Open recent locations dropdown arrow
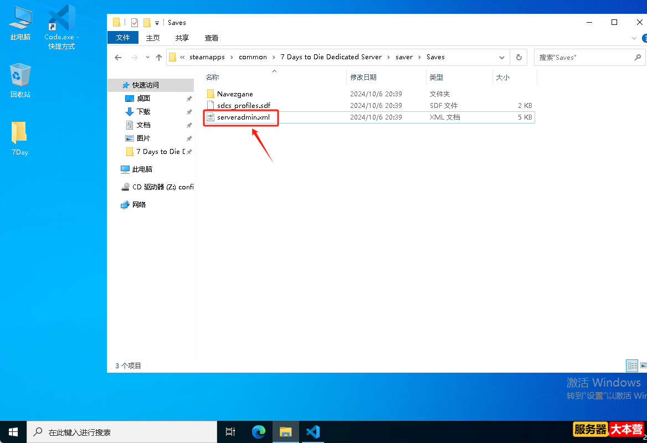 (147, 58)
